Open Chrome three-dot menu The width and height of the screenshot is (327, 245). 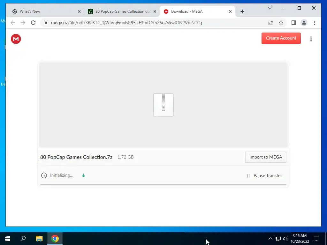pyautogui.click(x=314, y=23)
